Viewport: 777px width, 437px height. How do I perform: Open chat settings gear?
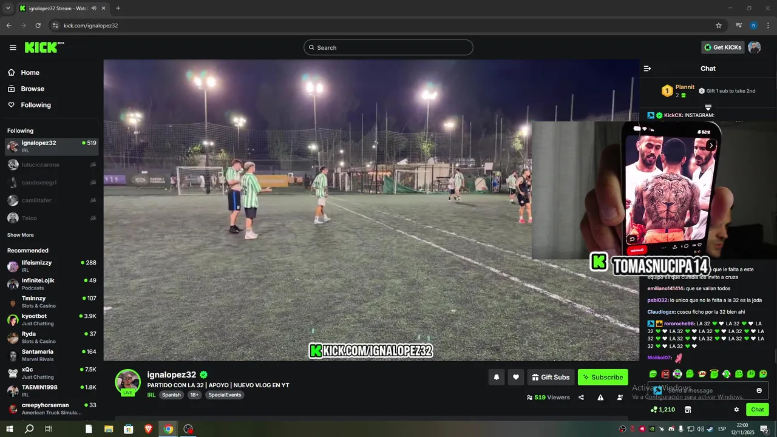(x=736, y=410)
